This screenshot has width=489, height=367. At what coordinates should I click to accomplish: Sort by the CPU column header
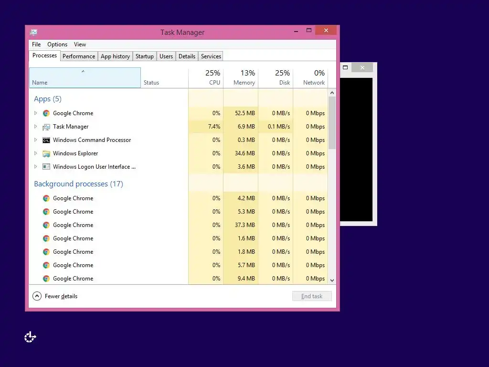point(206,78)
